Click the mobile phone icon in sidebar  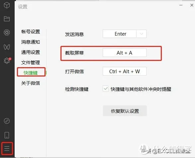7,135
